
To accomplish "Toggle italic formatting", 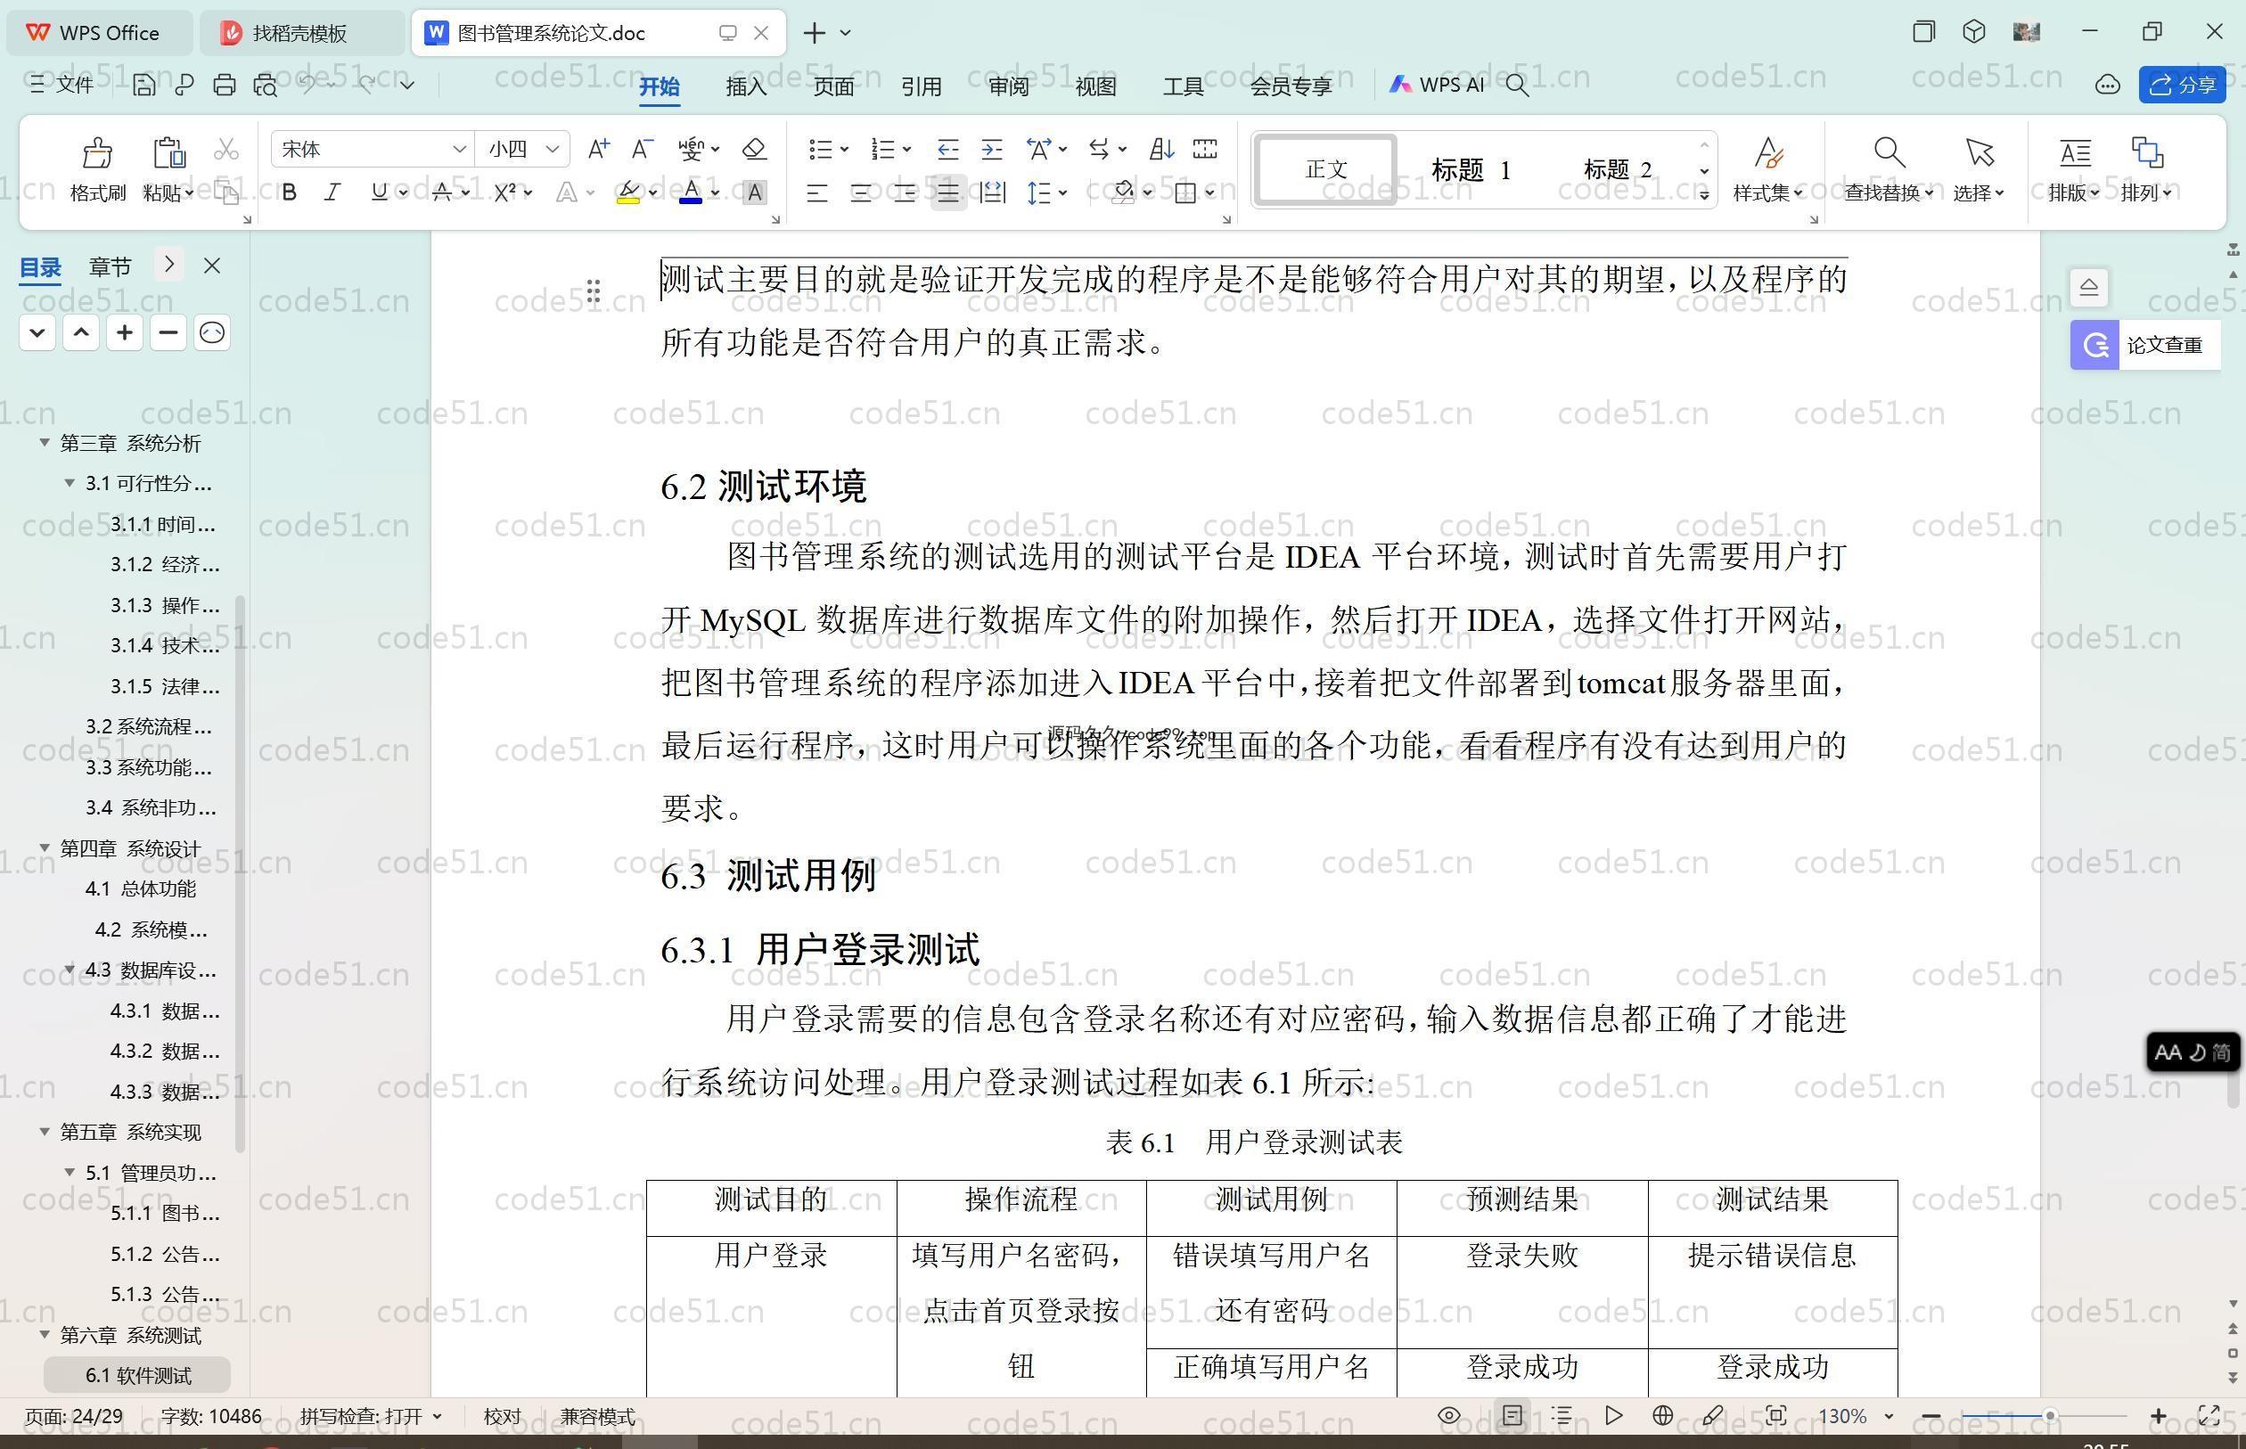I will click(332, 192).
